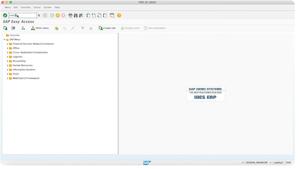Open the System menu

coord(48,7)
